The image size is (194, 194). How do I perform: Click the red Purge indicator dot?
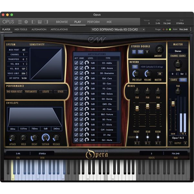click(x=163, y=29)
